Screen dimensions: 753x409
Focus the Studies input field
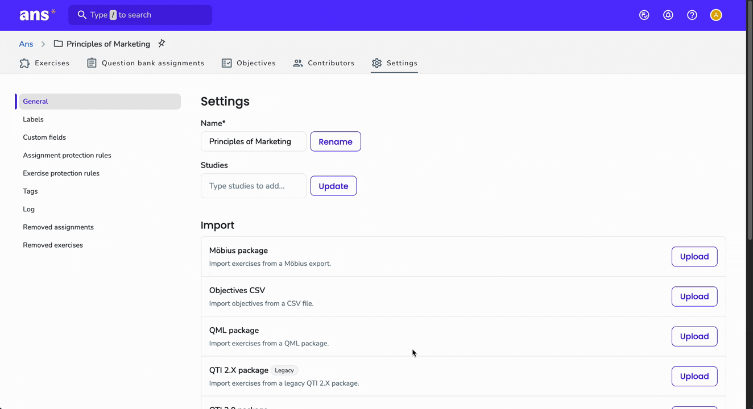coord(254,186)
